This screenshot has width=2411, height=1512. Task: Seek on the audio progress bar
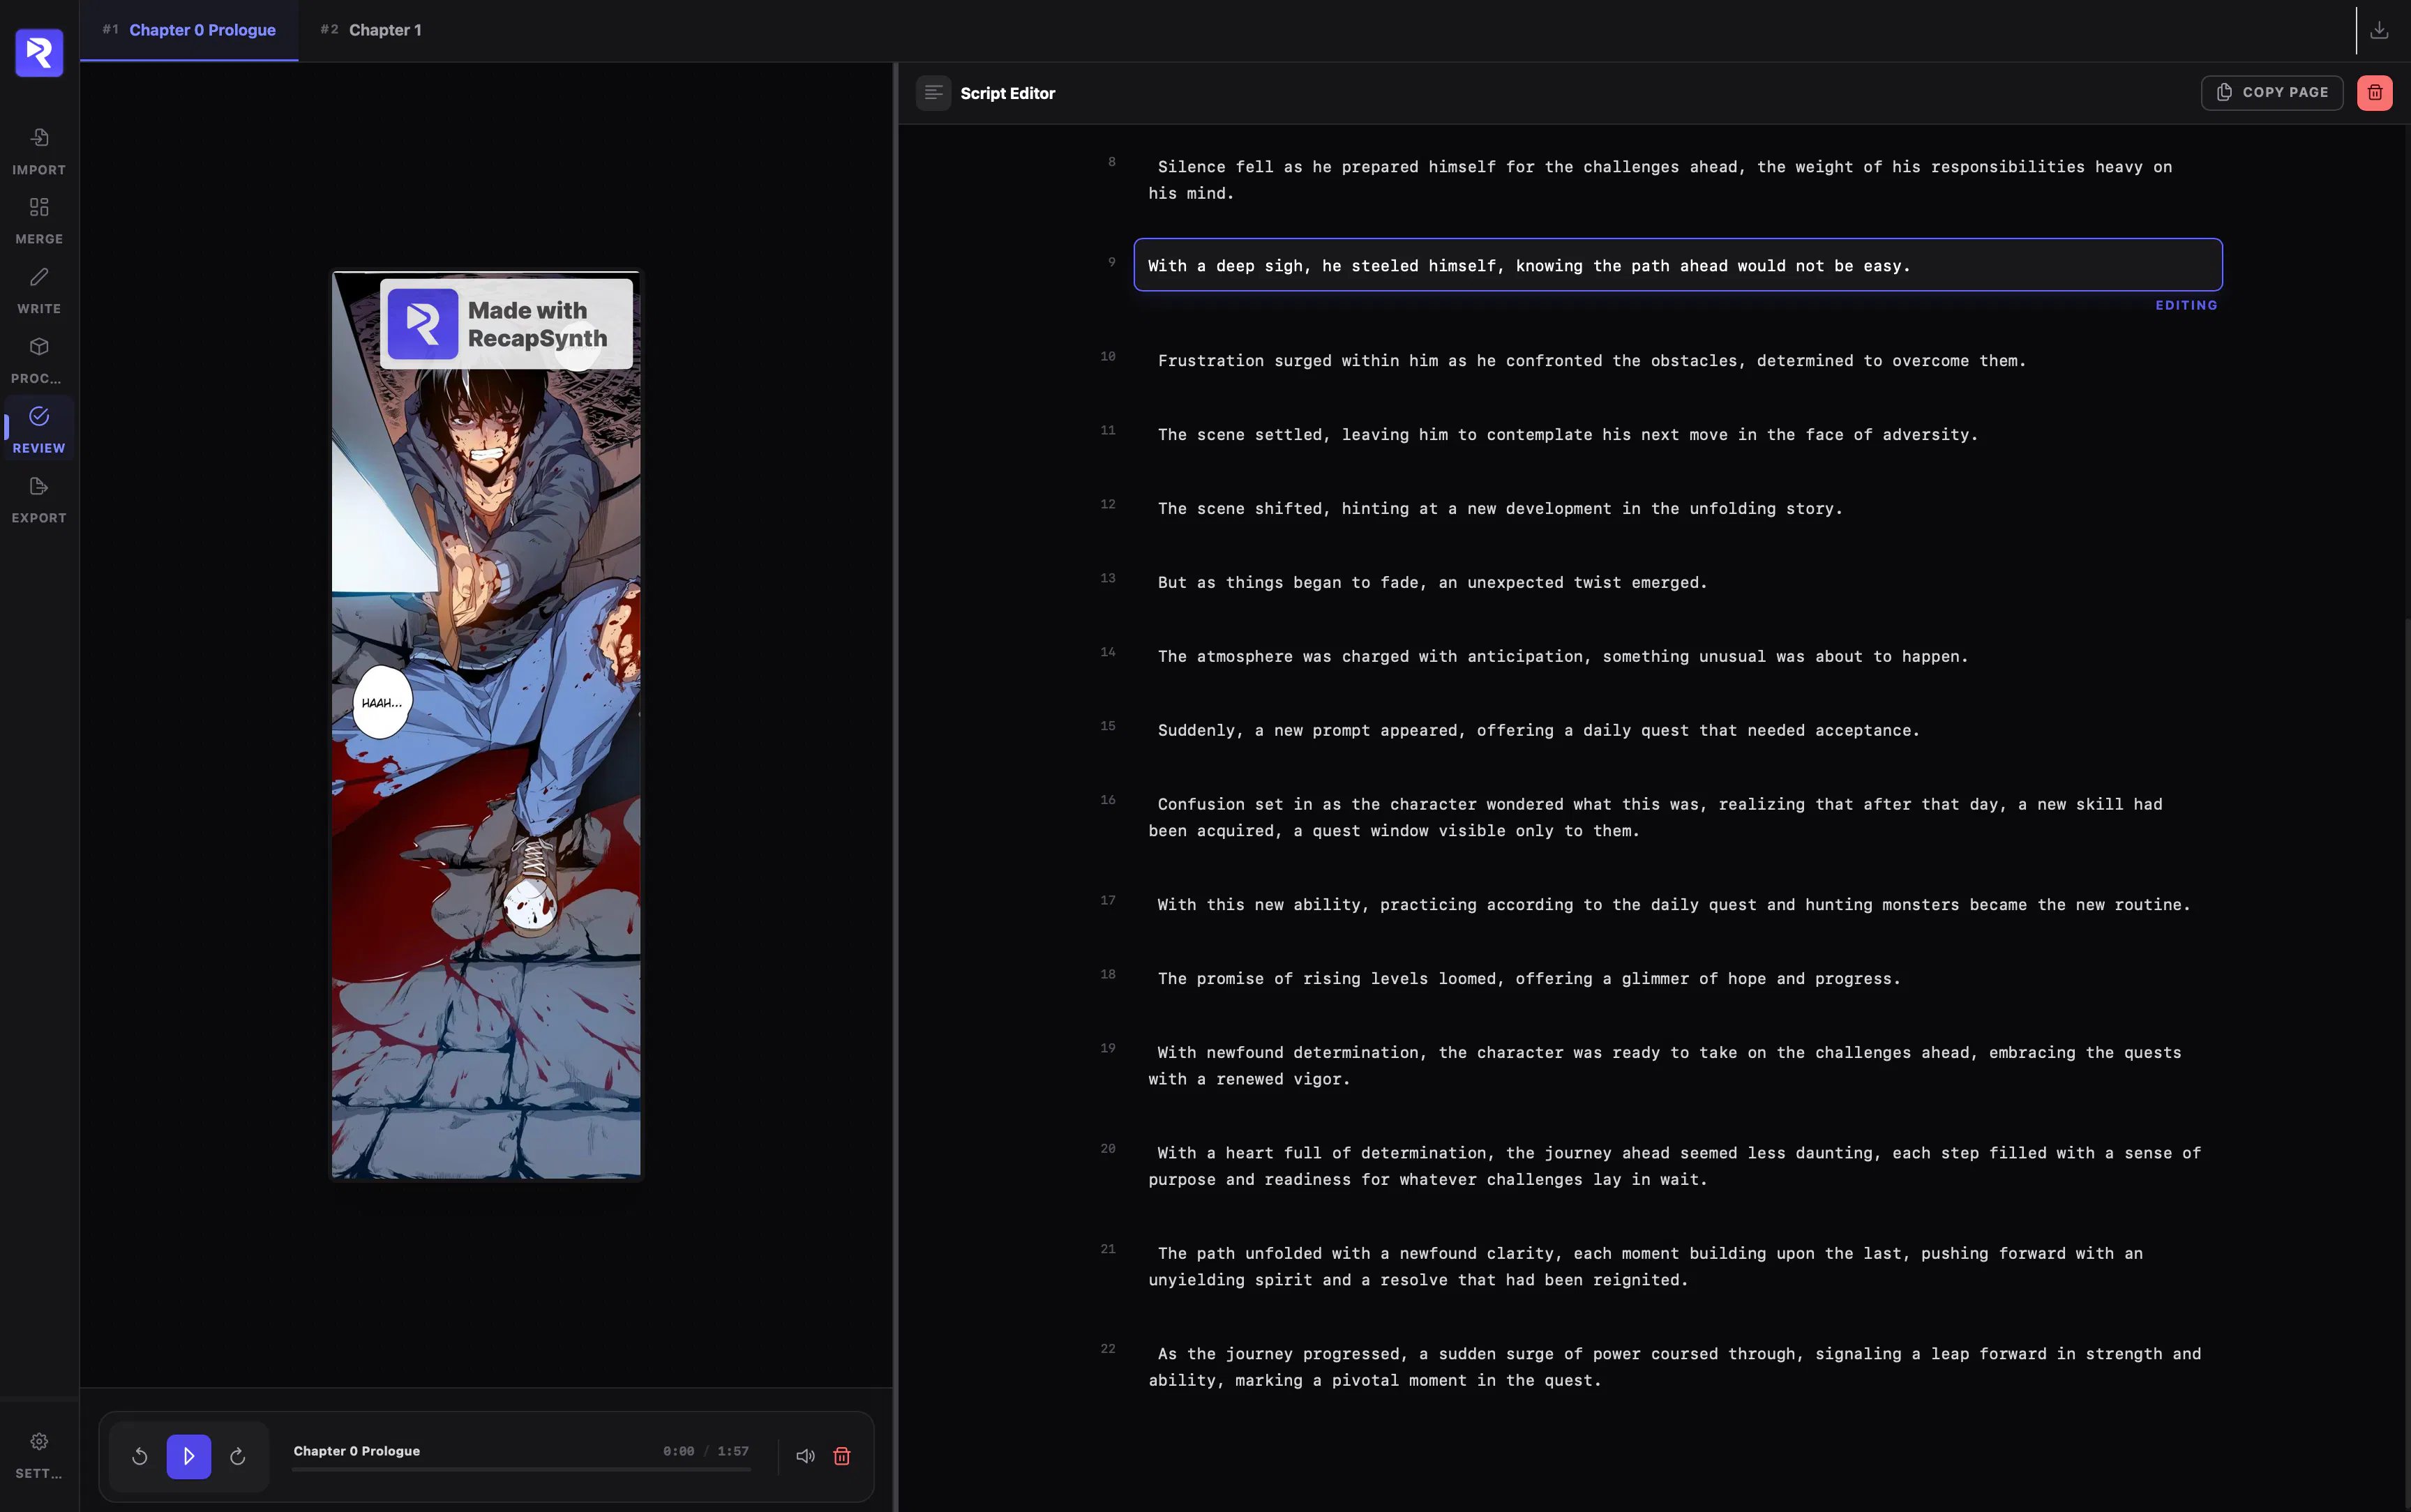coord(521,1470)
